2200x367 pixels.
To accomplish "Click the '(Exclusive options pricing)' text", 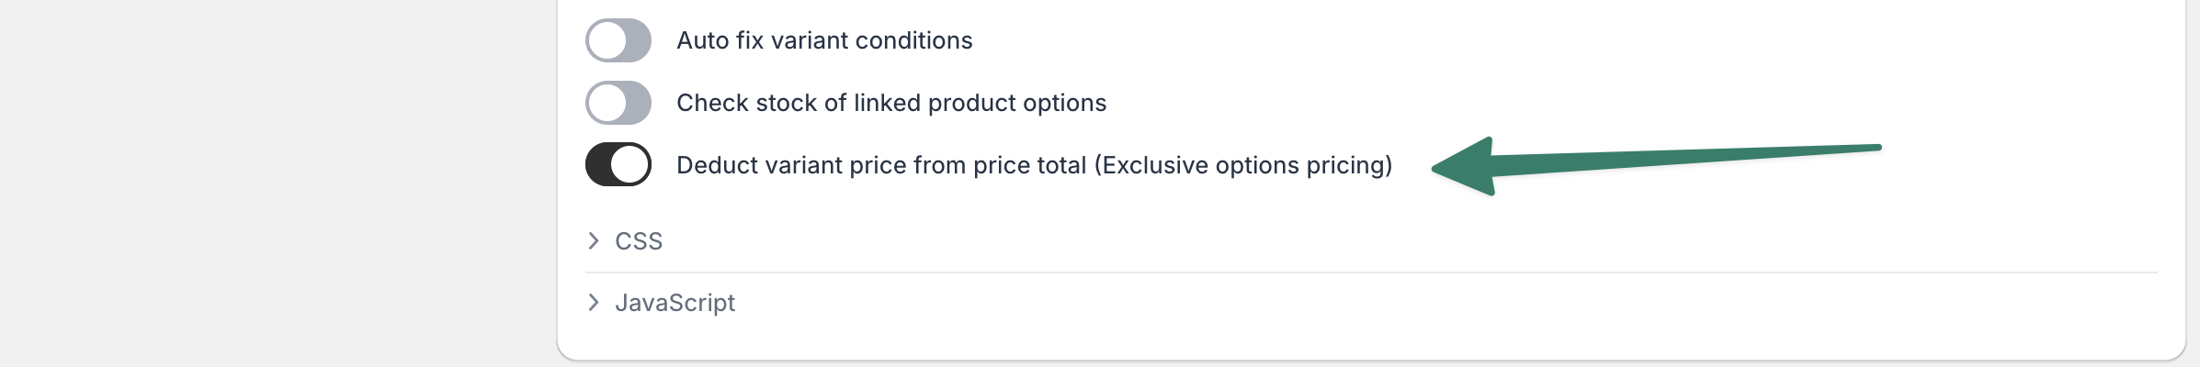I will (1242, 165).
